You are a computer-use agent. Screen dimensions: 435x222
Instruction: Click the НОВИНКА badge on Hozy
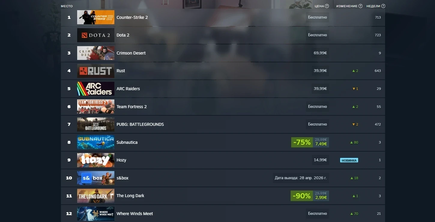pyautogui.click(x=349, y=160)
